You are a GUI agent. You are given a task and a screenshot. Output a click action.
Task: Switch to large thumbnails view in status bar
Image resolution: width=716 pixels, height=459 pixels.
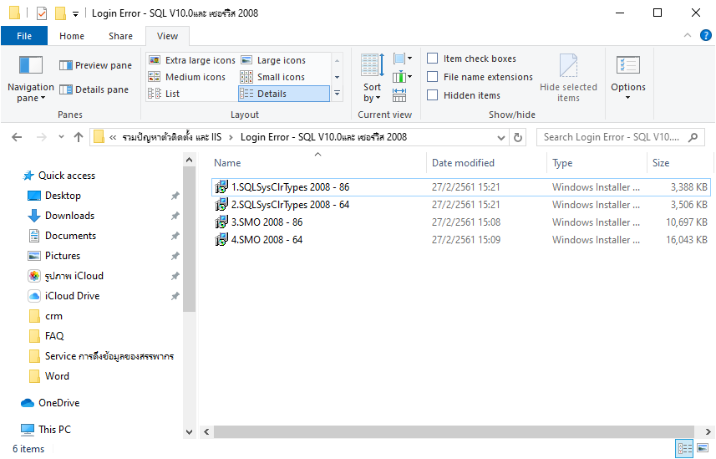pos(703,448)
